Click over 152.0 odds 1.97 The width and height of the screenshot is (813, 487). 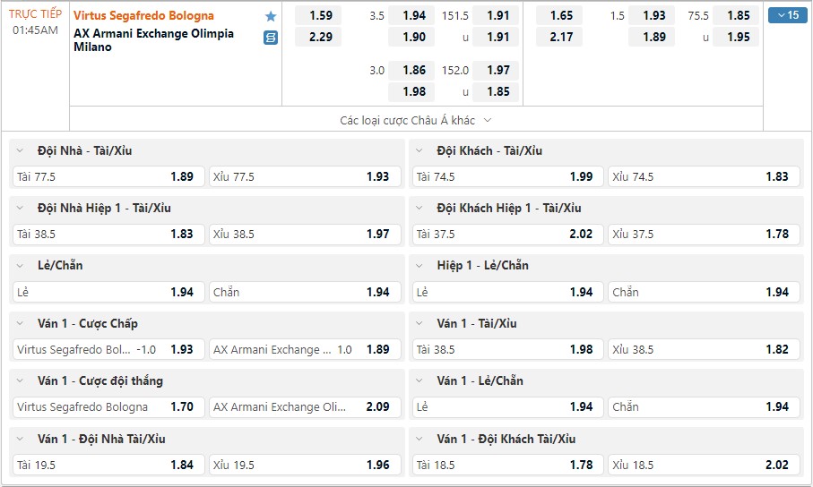click(x=496, y=70)
